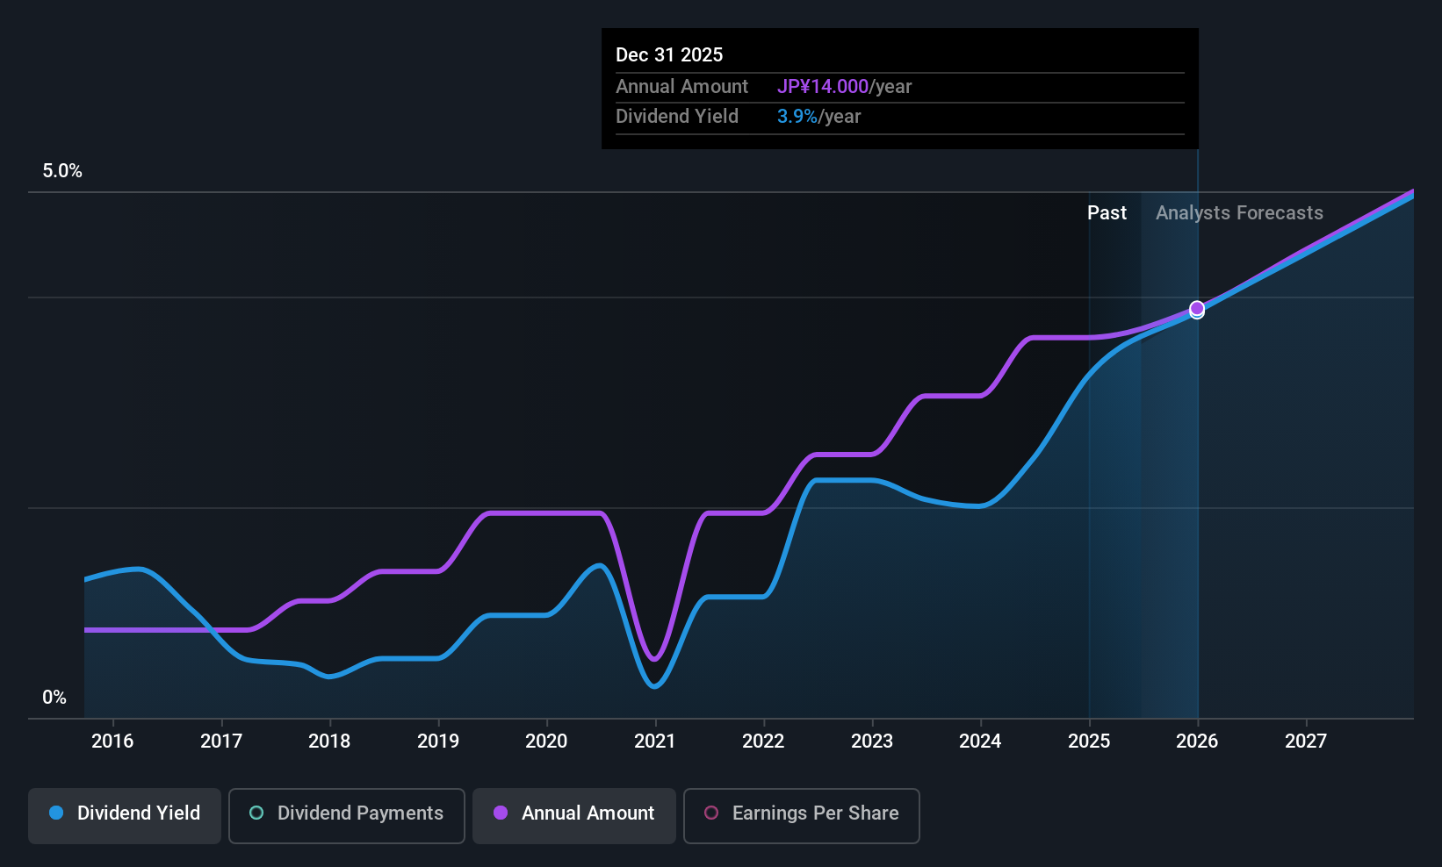Click the 2021 x-axis label
This screenshot has width=1442, height=867.
pos(655,742)
